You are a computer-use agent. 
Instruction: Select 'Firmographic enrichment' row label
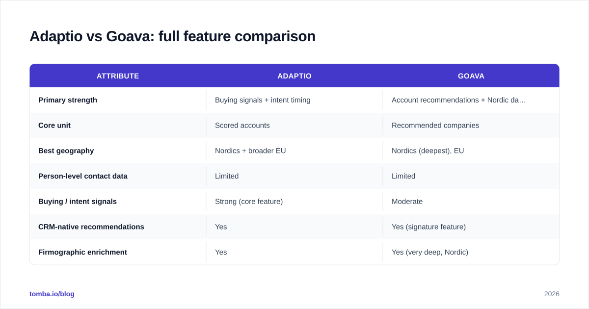82,252
